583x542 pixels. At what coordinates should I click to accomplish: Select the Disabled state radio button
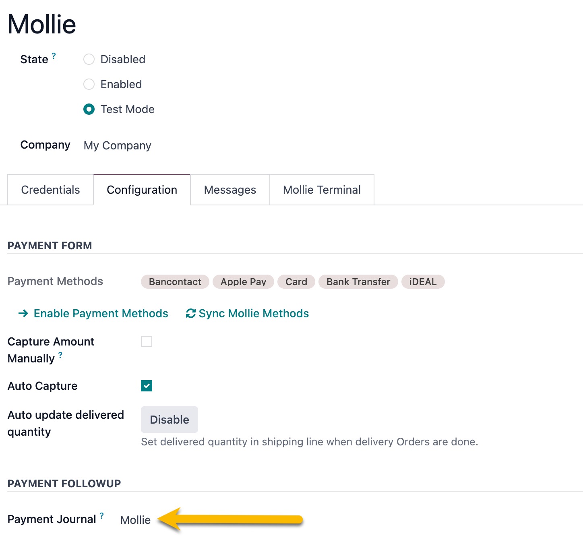pyautogui.click(x=89, y=59)
